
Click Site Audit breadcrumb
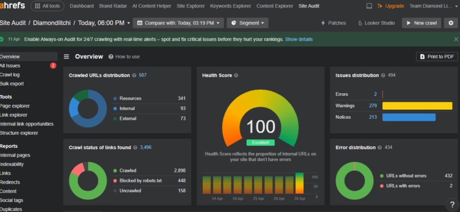point(13,23)
